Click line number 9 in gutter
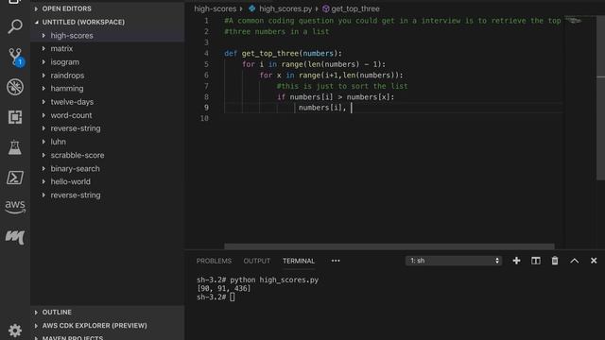Screen dimensions: 605x340 [206, 108]
